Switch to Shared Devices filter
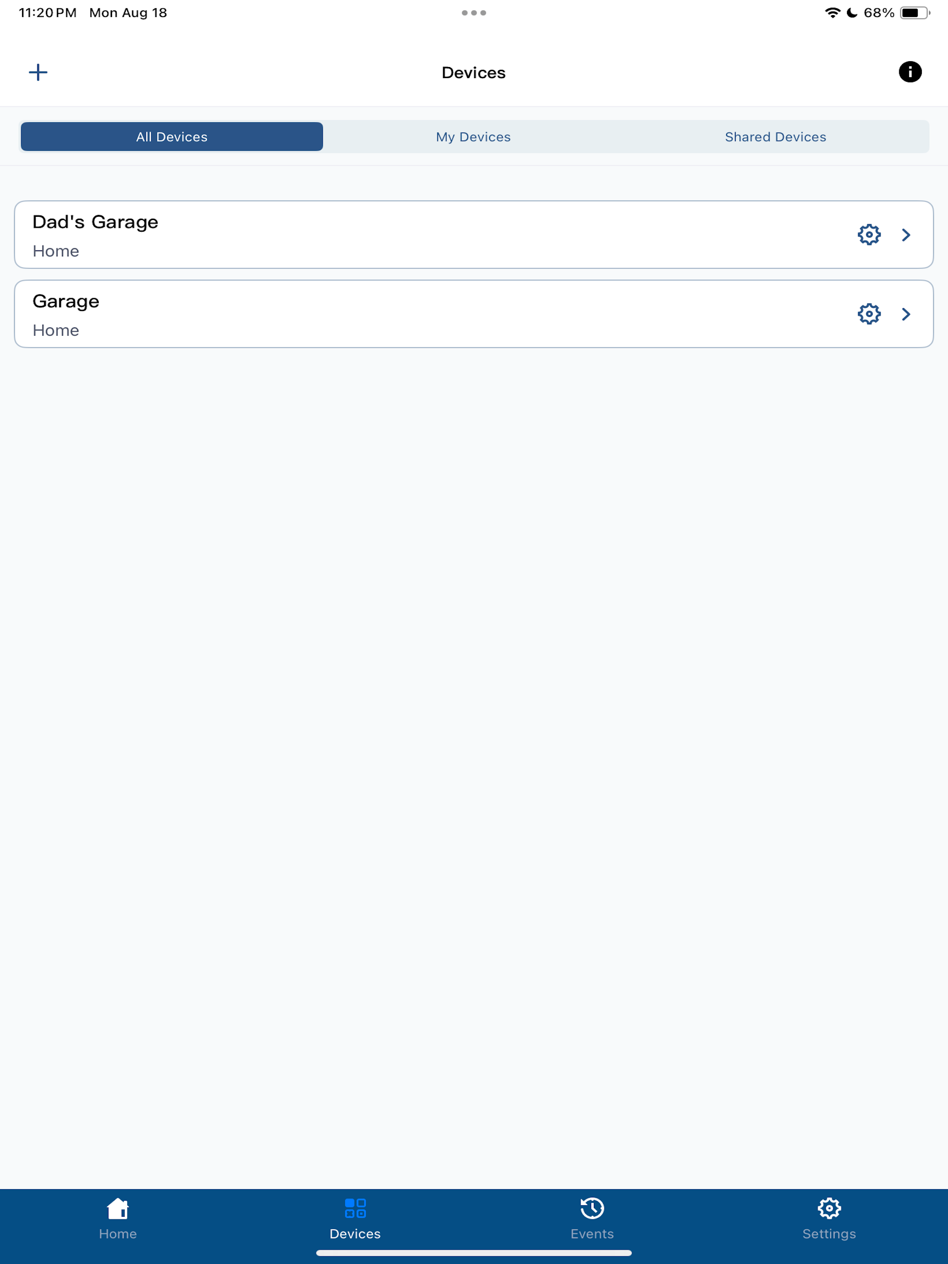 click(x=775, y=136)
